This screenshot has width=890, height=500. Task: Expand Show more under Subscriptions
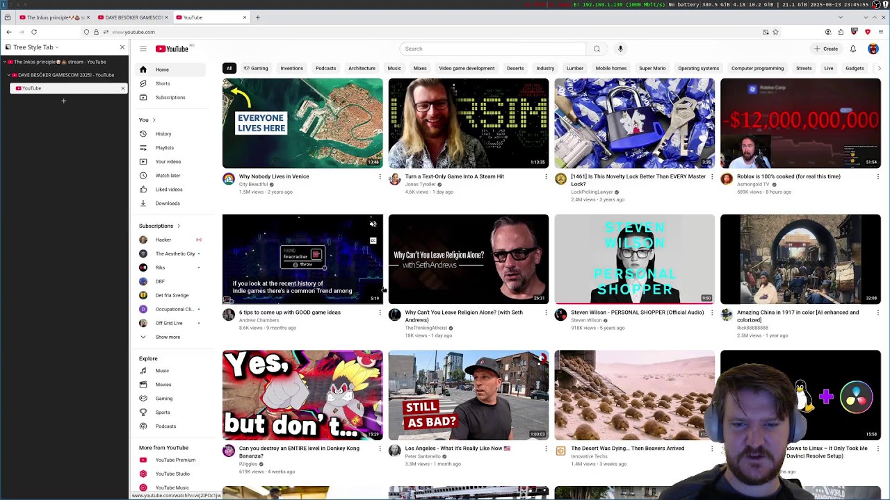168,337
